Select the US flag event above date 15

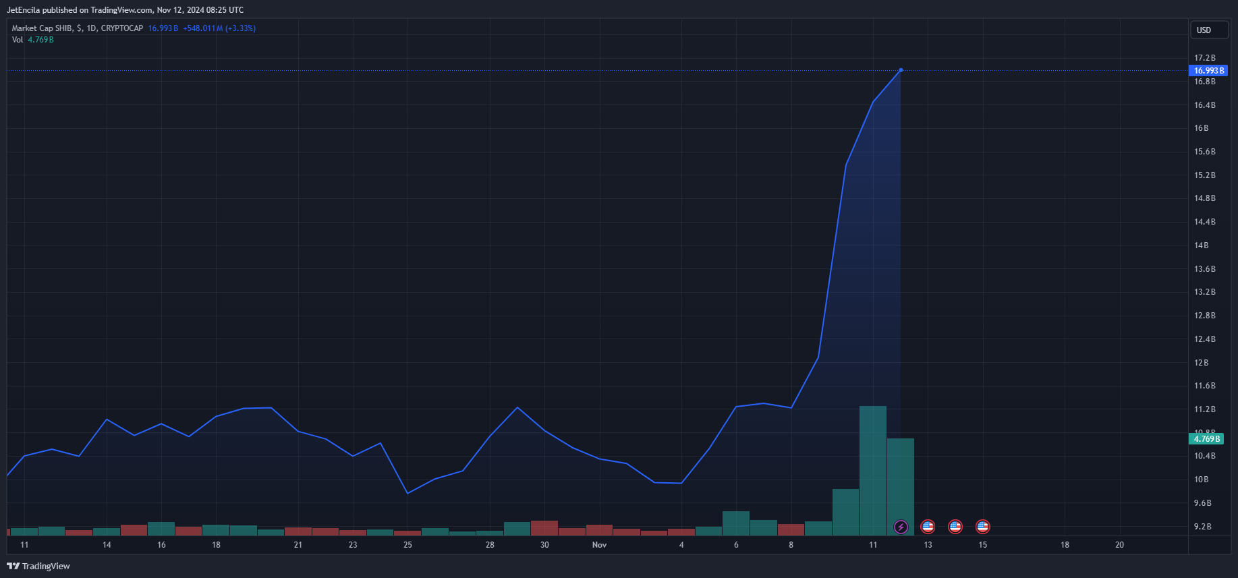tap(983, 527)
